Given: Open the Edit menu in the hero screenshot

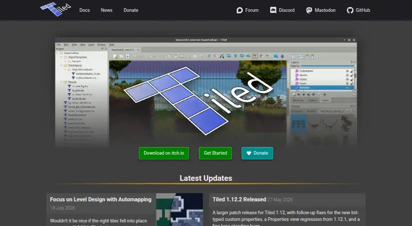Looking at the screenshot, I should (66, 45).
